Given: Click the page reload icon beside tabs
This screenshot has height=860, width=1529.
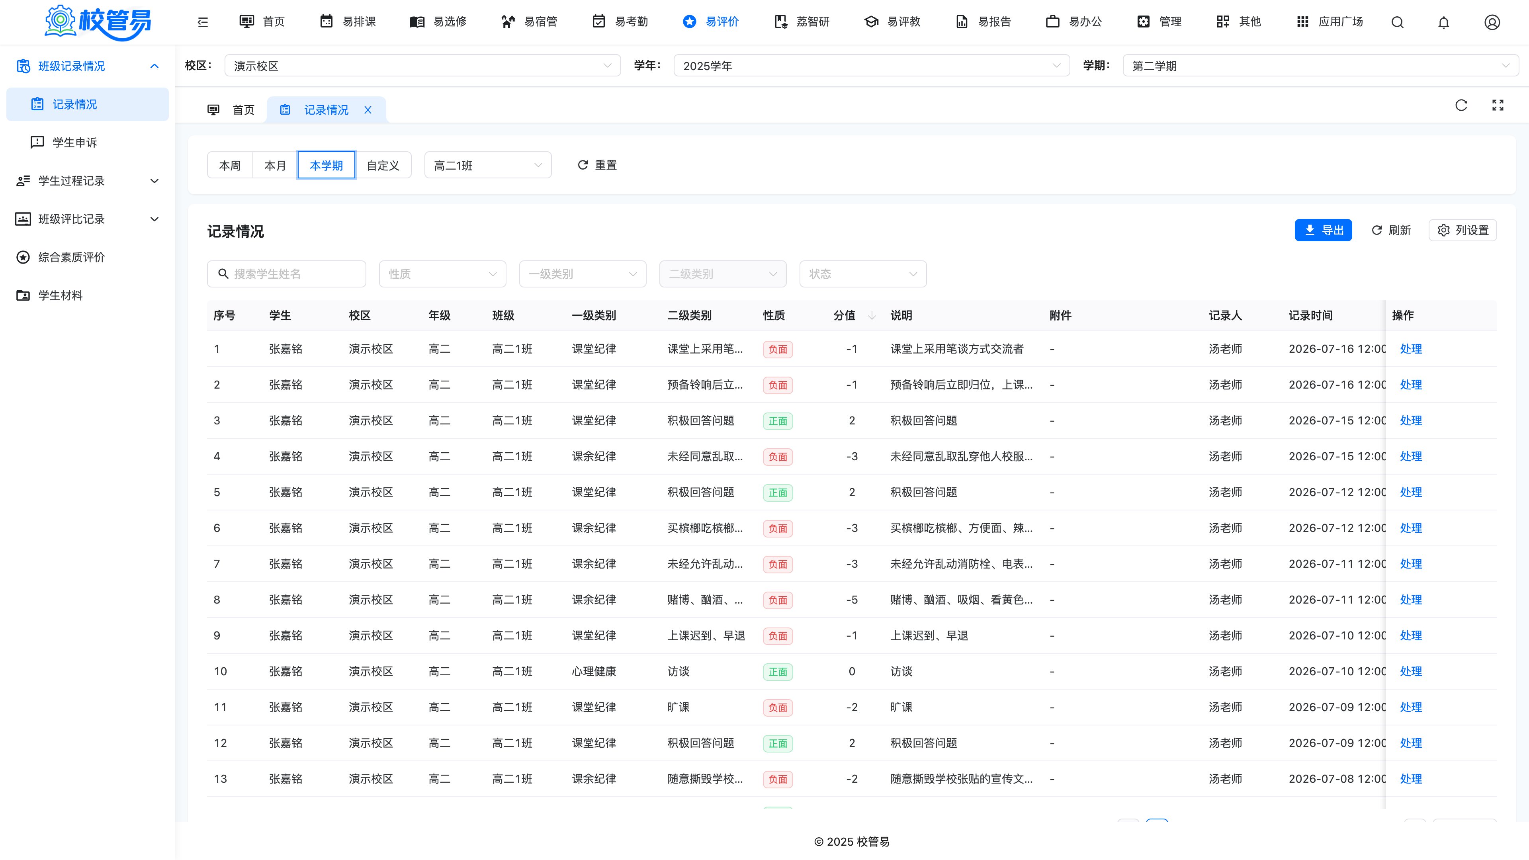Looking at the screenshot, I should click(1461, 105).
